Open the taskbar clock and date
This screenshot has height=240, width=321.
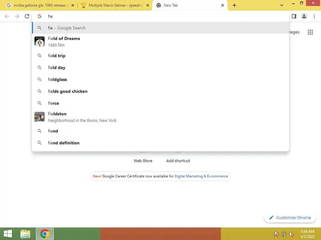[307, 234]
